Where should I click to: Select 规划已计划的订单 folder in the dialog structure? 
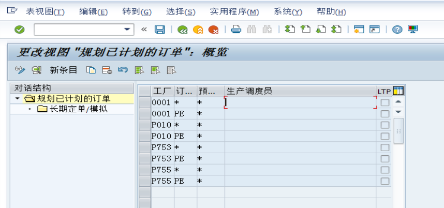pos(67,99)
